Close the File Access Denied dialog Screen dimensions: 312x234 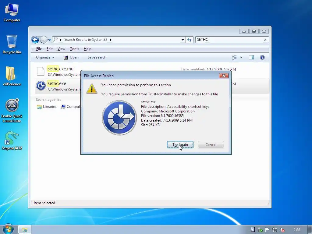coord(224,76)
